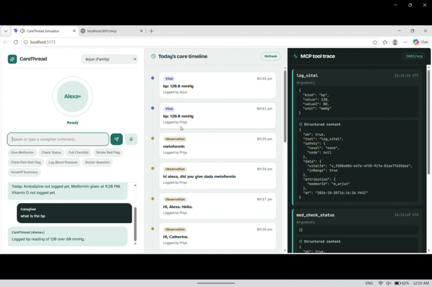Screen dimensions: 432x287
Task: Click the battery 62% indicator
Action: [x=401, y=283]
